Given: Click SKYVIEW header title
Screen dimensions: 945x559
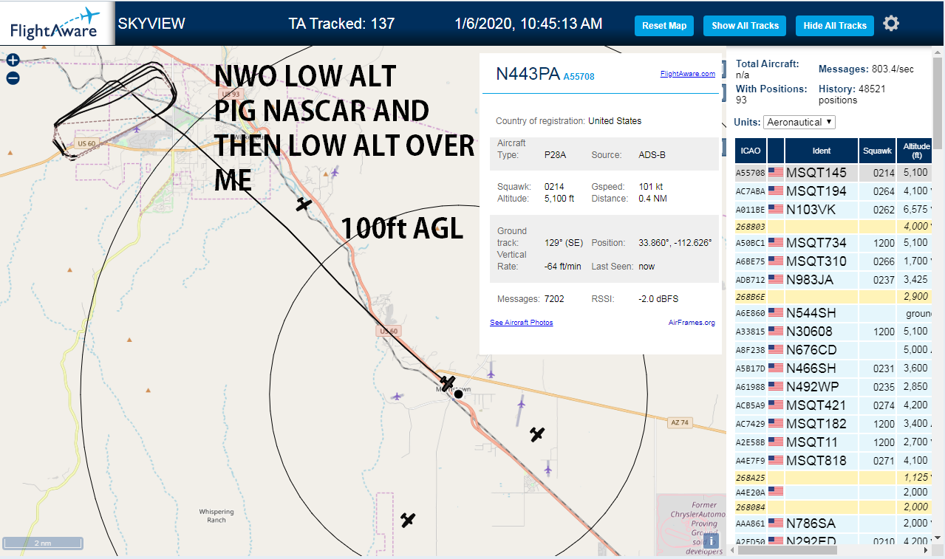Looking at the screenshot, I should [x=151, y=24].
